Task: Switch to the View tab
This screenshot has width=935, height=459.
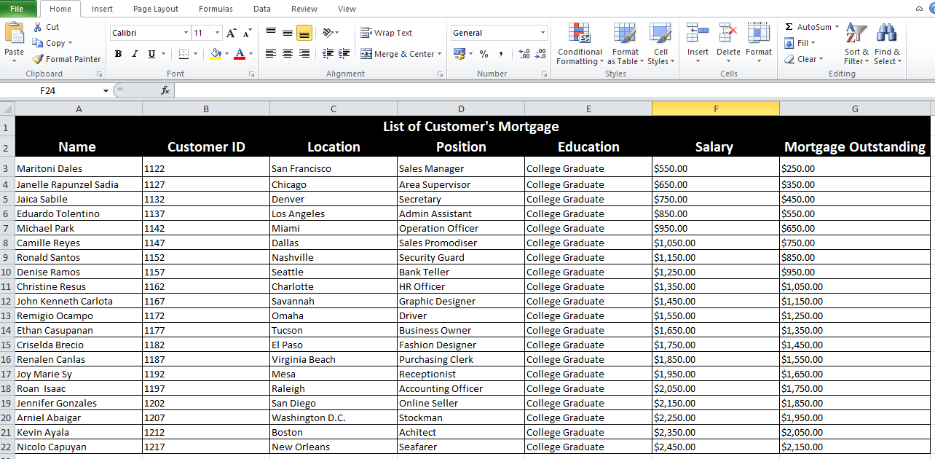Action: (347, 9)
